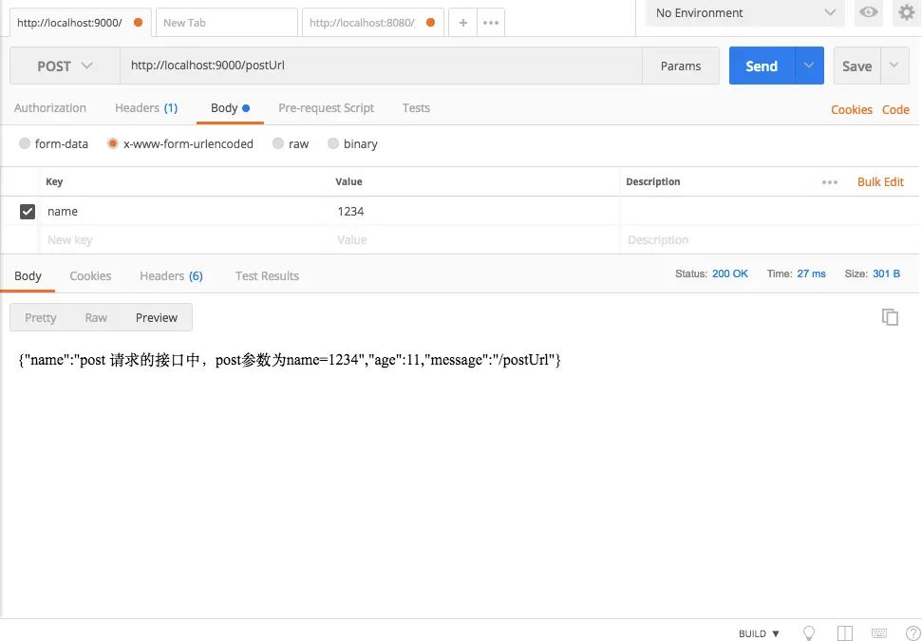Click the empty Description placeholder field
Screen dimensions: 922x641
(769, 240)
